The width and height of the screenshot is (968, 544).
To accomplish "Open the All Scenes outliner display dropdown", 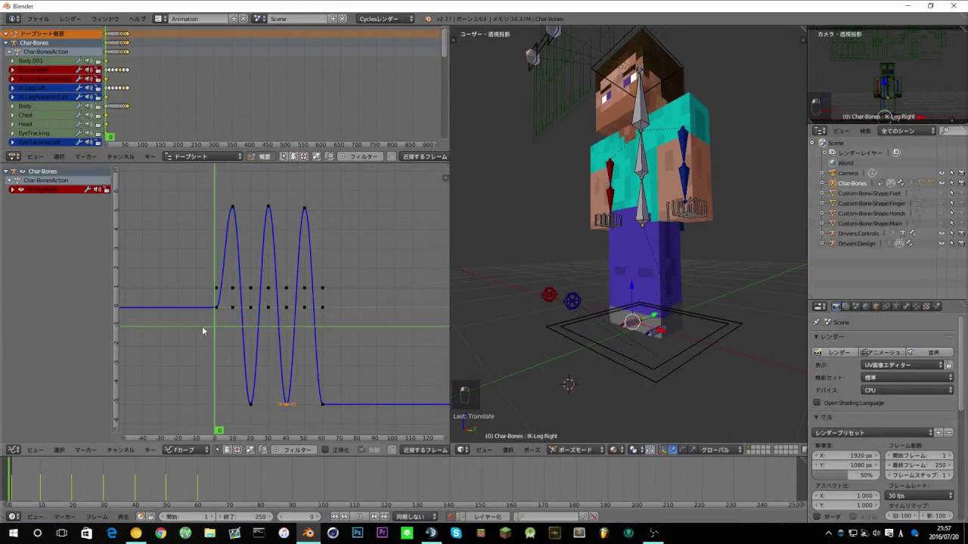I will (x=907, y=131).
